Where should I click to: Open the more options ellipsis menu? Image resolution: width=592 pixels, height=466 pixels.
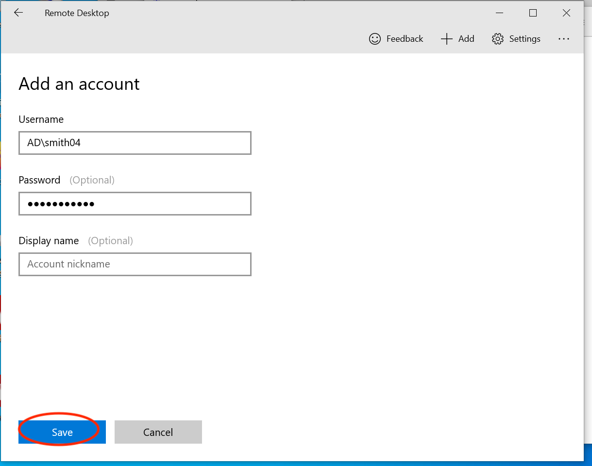[x=563, y=39]
